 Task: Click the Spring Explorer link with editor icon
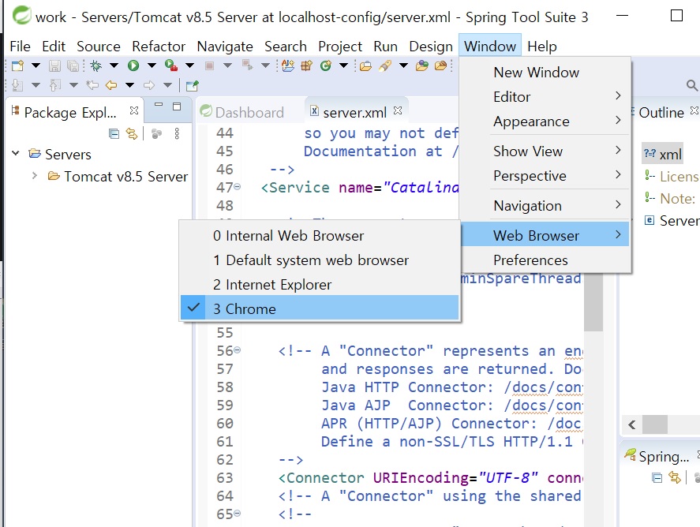tap(674, 478)
